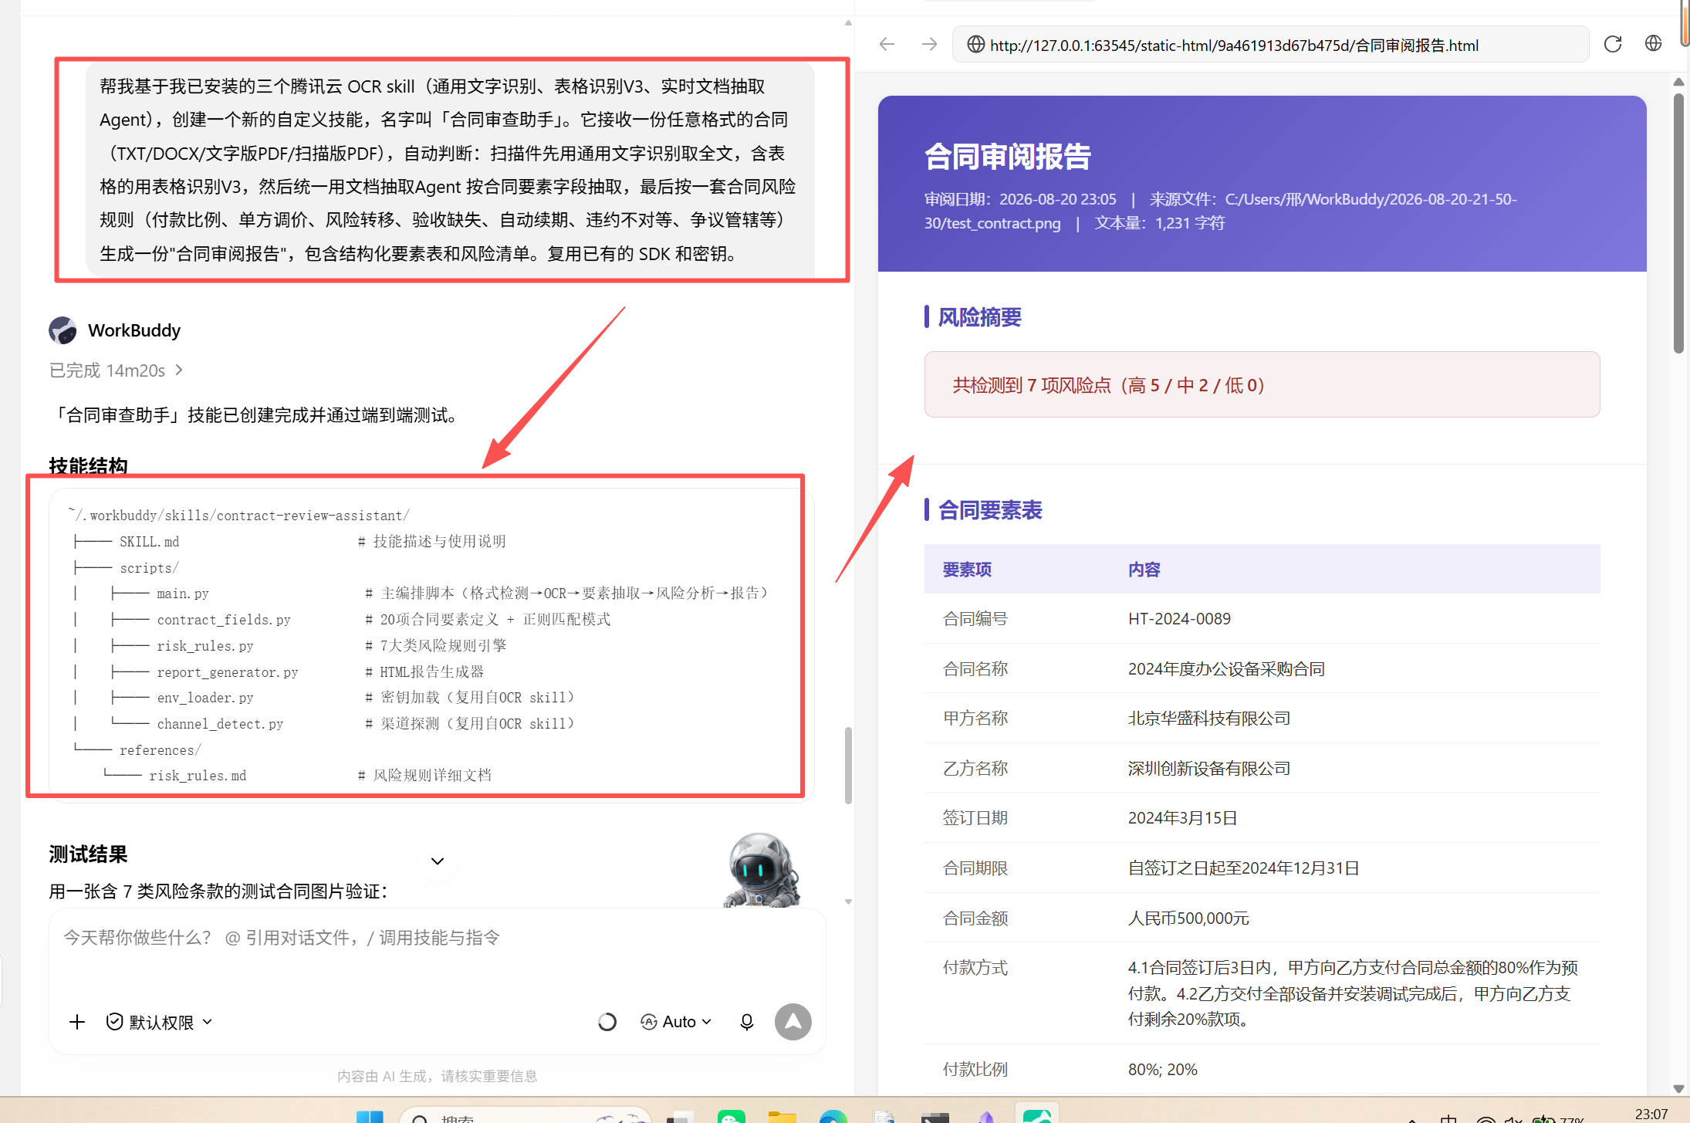The width and height of the screenshot is (1690, 1123).
Task: Click the user prompt message bubble
Action: click(450, 170)
